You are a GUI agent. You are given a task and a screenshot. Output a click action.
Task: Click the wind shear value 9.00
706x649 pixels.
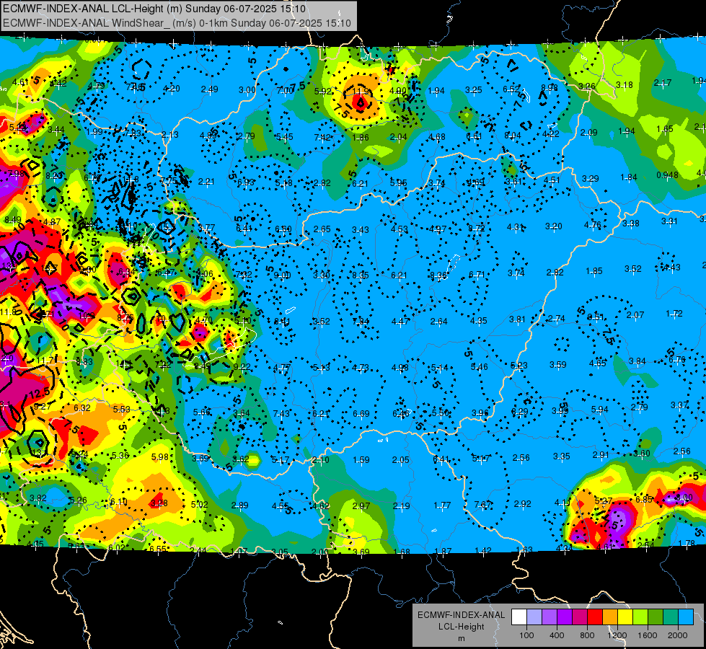click(x=282, y=275)
